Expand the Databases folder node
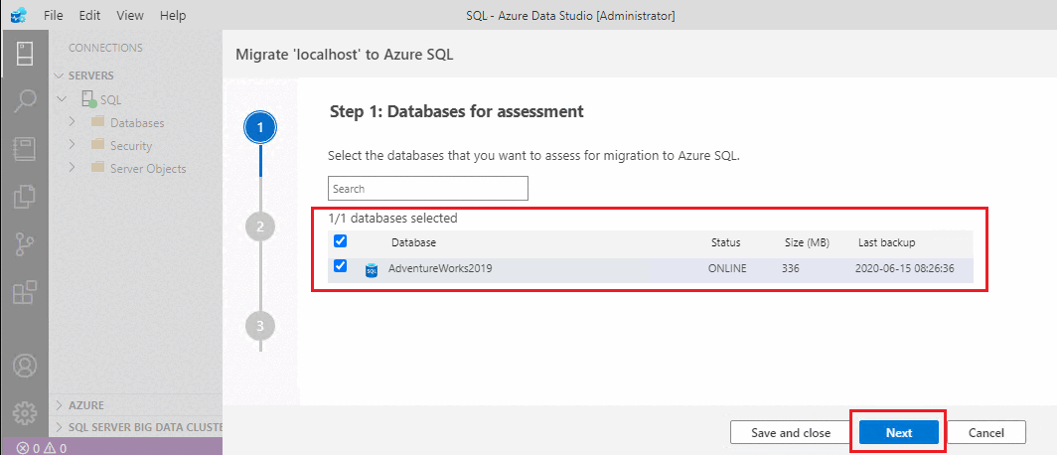Screen dimensions: 1057x455 73,122
